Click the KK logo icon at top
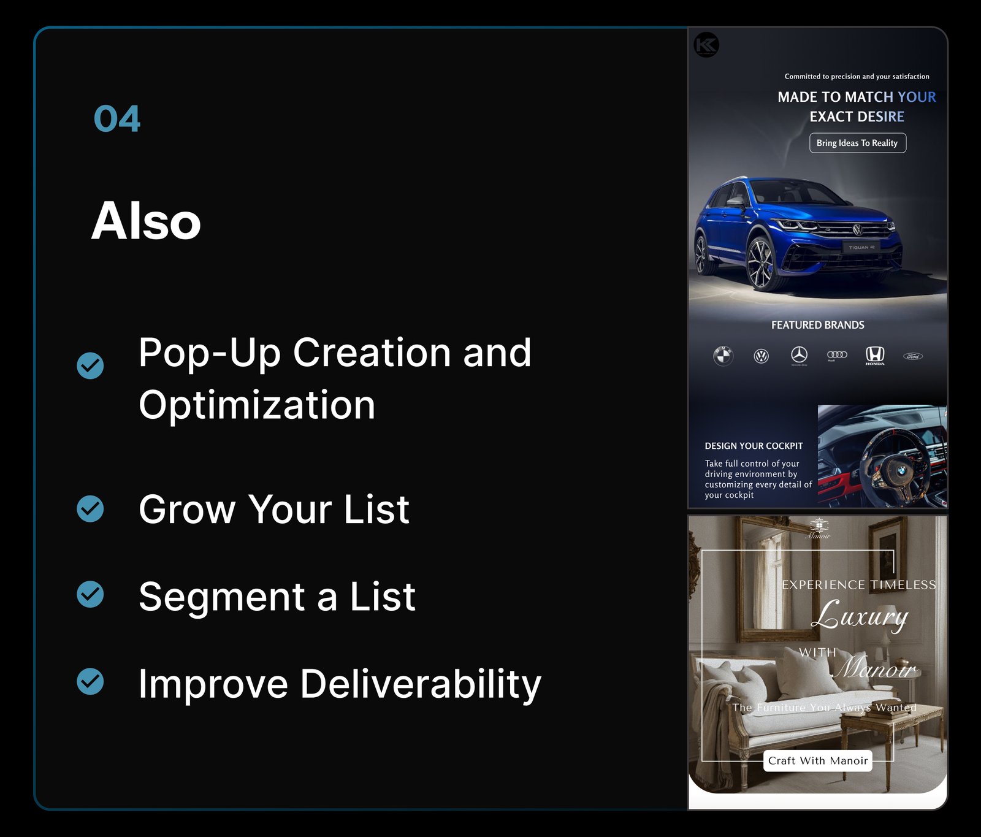 click(706, 45)
